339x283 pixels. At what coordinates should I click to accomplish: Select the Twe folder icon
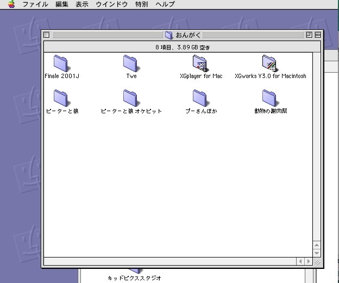(131, 63)
